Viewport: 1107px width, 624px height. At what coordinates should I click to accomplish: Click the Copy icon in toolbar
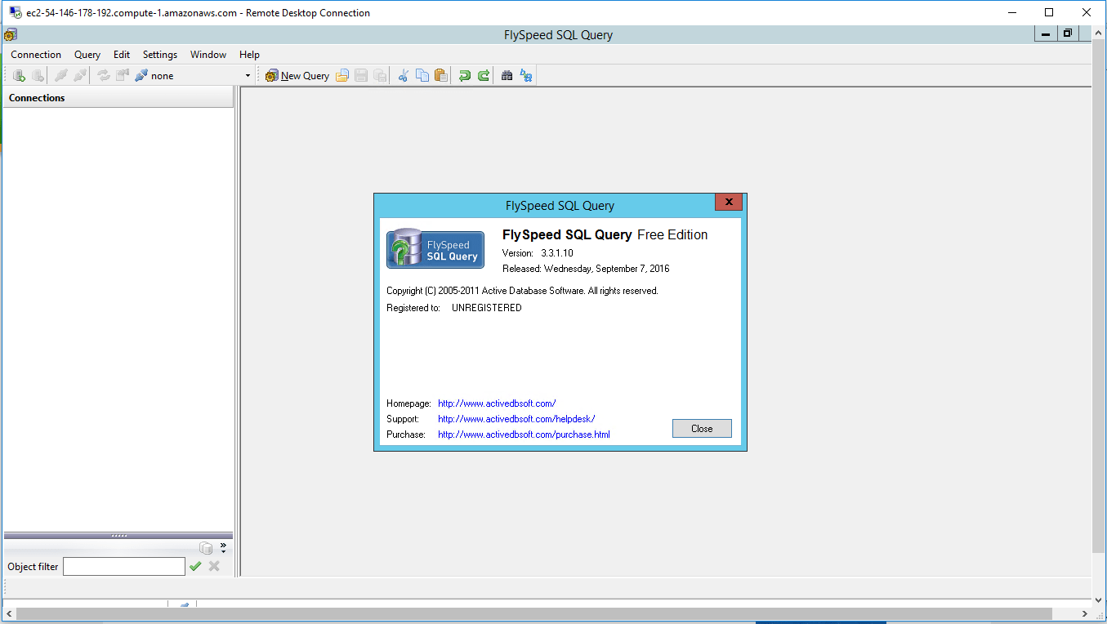pos(422,76)
